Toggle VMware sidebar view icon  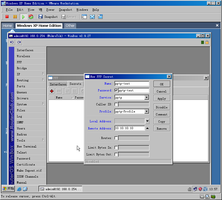coord(84,17)
